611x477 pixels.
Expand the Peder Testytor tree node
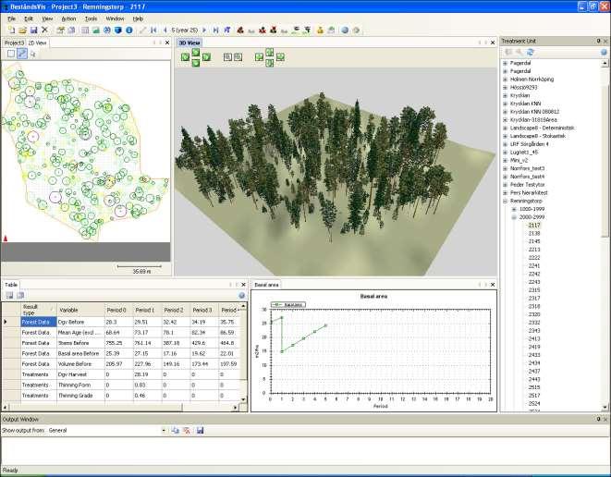[505, 185]
